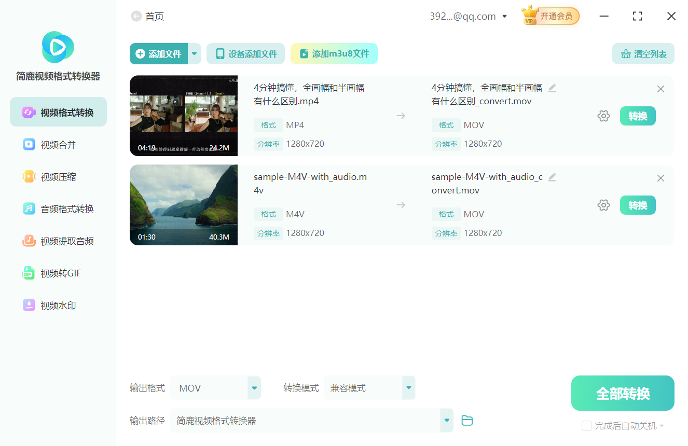Open conversion settings gear for the MP4 file
688x446 pixels.
tap(603, 116)
